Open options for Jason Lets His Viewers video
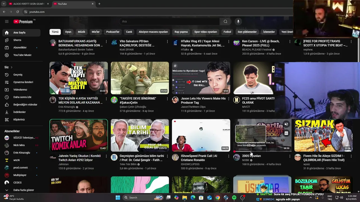The image size is (360, 202). coord(228,99)
